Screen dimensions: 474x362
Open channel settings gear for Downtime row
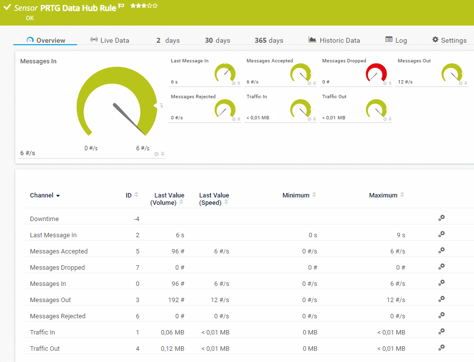coord(441,218)
